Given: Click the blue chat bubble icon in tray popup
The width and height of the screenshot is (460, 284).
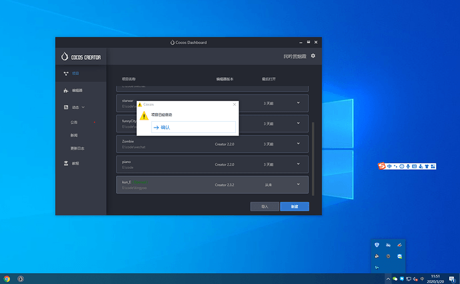Looking at the screenshot, I should [x=399, y=256].
